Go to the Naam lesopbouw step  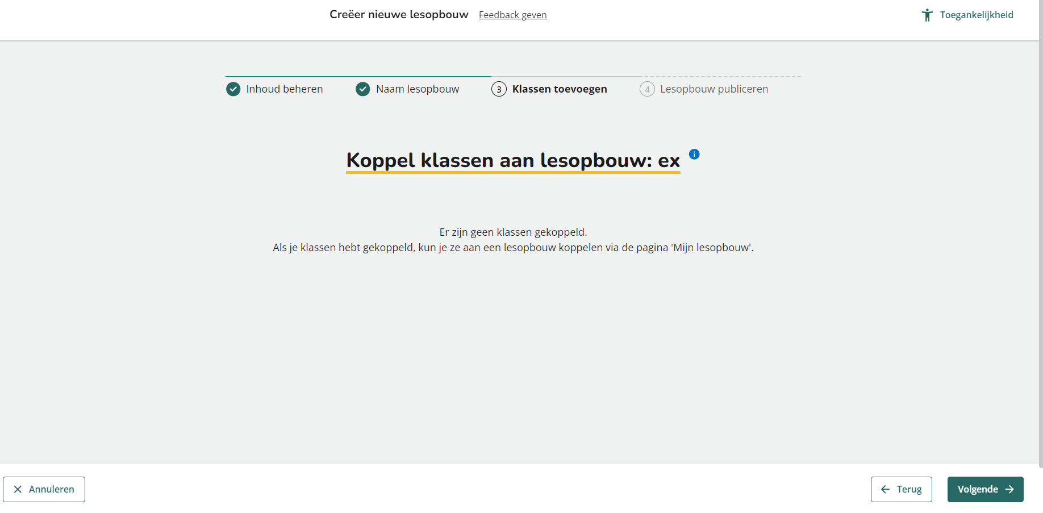pyautogui.click(x=407, y=89)
